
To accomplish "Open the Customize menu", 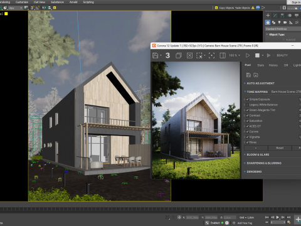I will click(22, 2).
